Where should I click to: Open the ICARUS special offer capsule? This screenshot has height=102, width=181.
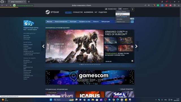pos(90,94)
